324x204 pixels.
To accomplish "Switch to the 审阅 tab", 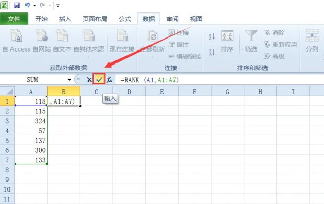I will click(172, 19).
